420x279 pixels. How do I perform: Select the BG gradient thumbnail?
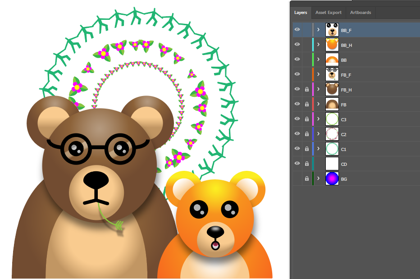coord(332,178)
